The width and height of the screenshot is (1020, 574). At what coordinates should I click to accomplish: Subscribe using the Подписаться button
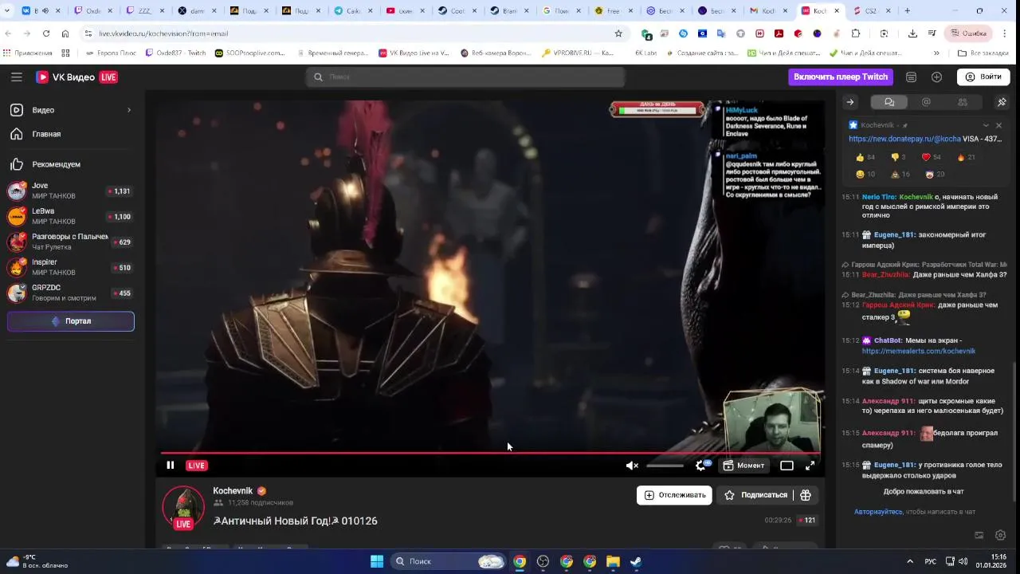coord(755,495)
